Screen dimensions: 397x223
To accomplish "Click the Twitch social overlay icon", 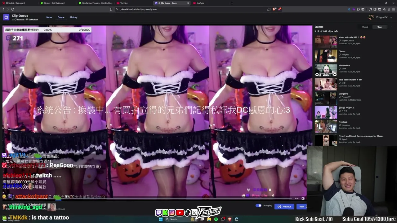I will (x=158, y=213).
